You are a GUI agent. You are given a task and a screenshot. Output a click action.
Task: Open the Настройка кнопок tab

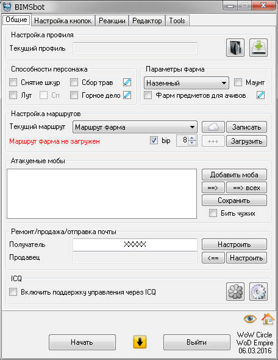point(63,21)
